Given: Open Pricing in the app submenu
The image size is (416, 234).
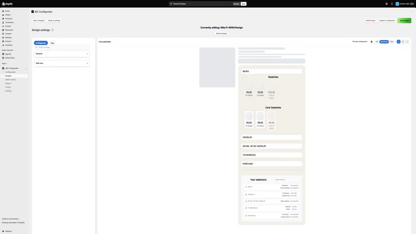Looking at the screenshot, I should coord(8,87).
